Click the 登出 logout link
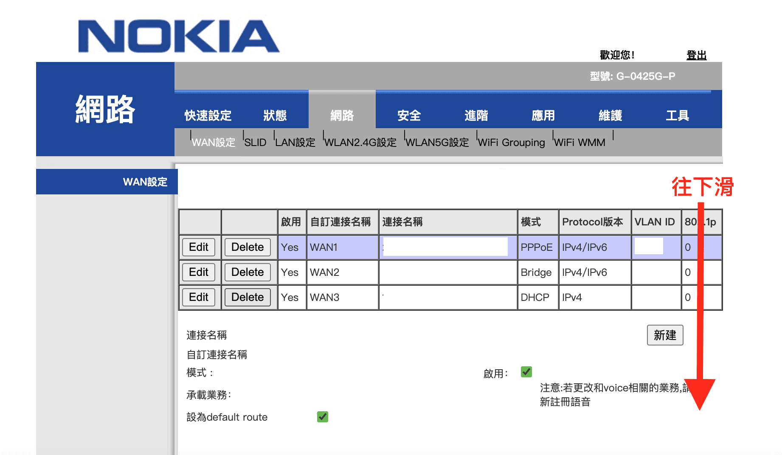 (x=697, y=55)
